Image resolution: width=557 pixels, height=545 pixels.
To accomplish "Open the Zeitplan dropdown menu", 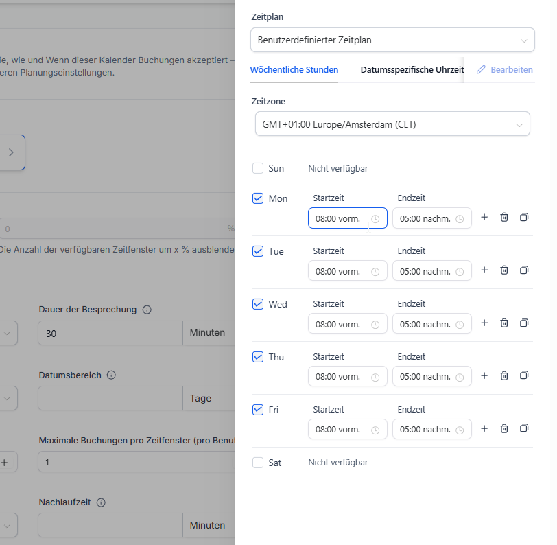I will click(x=392, y=40).
